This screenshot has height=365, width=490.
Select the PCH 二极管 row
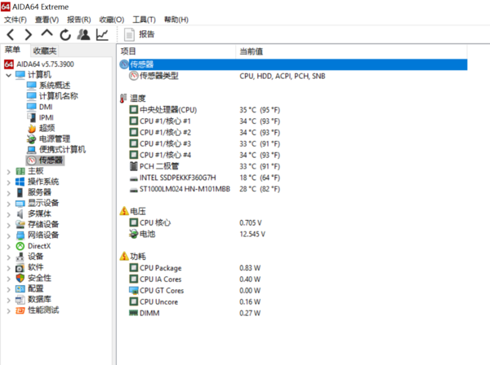tap(293, 166)
